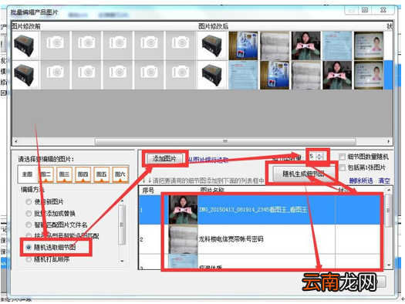Click the first-row woman photo in 图片修改后
The height and width of the screenshot is (304, 405).
pos(305,46)
